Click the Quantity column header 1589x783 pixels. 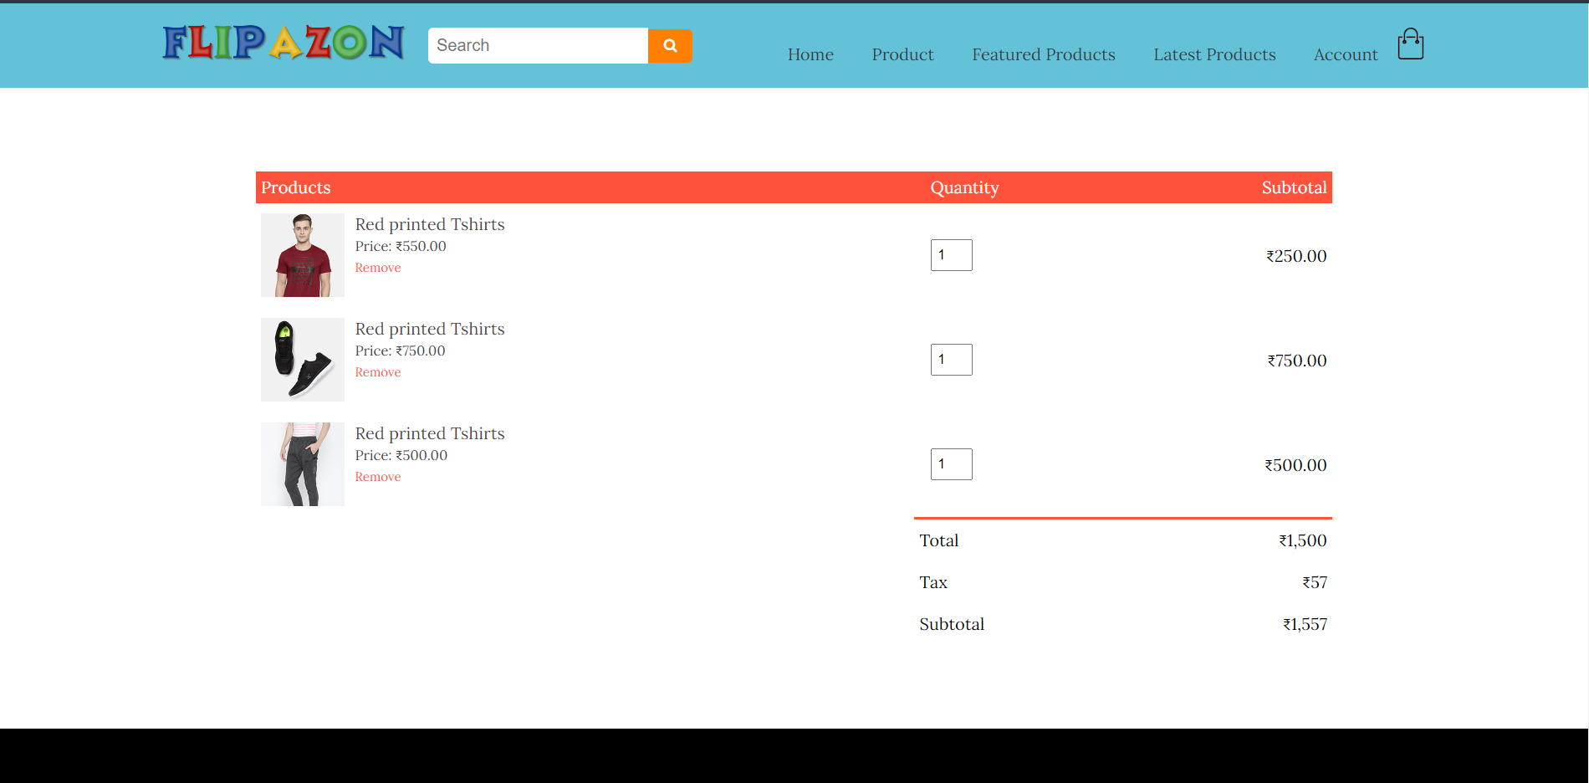[x=964, y=187]
